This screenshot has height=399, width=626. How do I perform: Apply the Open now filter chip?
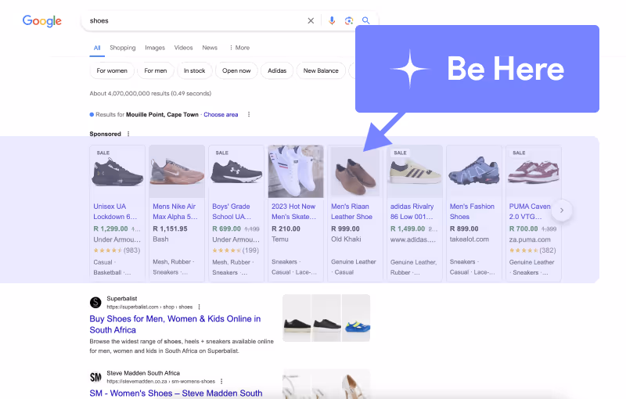(236, 70)
